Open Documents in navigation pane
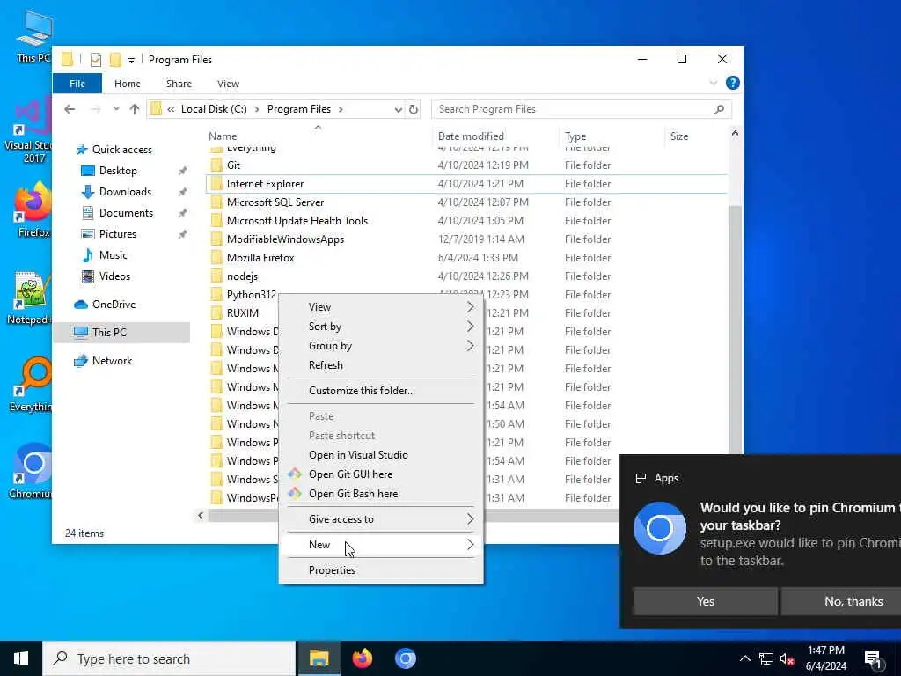The height and width of the screenshot is (676, 901). [126, 213]
